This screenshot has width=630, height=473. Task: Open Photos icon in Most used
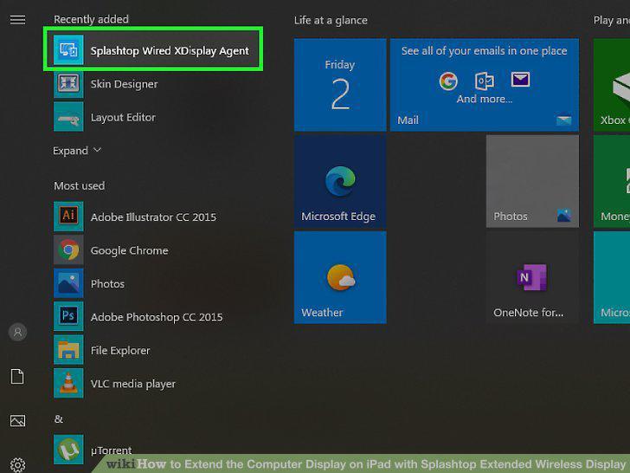[68, 283]
